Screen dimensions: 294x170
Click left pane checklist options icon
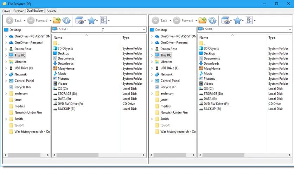[103, 20]
